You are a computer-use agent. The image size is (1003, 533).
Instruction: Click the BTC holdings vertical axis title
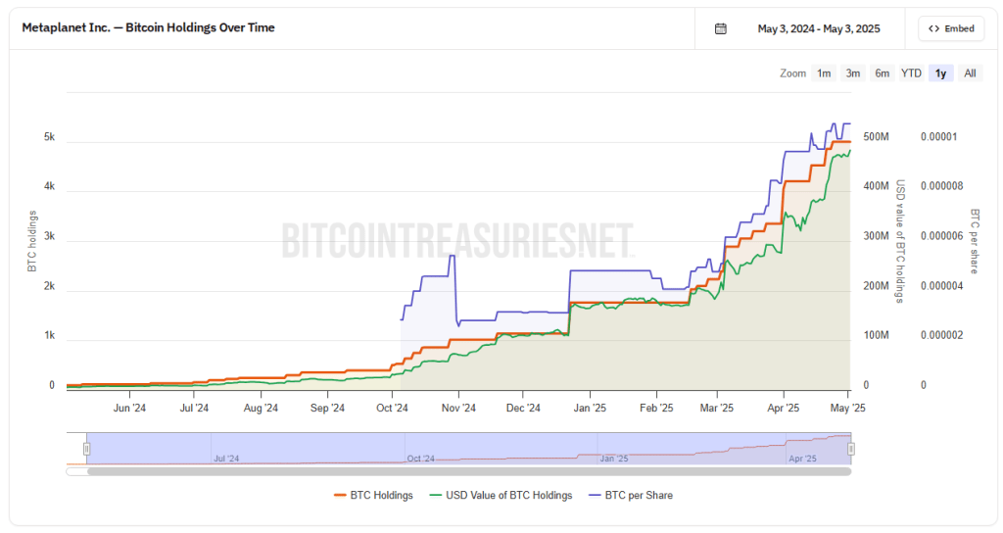pyautogui.click(x=32, y=241)
